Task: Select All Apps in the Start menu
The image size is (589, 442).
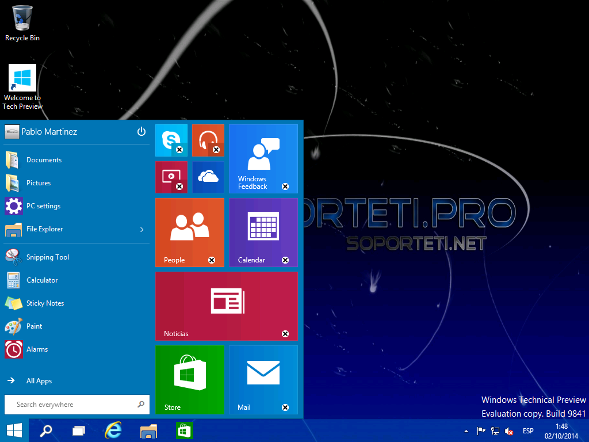Action: coord(39,380)
